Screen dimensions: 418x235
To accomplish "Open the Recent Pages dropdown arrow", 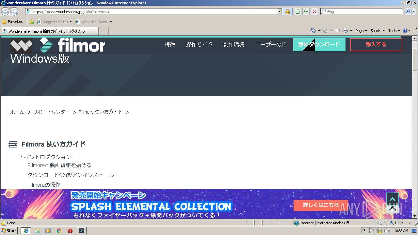I will click(21, 12).
